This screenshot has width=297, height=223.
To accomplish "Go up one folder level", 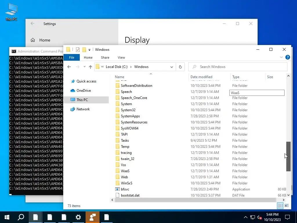I will 90,67.
